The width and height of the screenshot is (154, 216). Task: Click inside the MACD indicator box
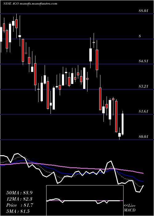coord(85,201)
